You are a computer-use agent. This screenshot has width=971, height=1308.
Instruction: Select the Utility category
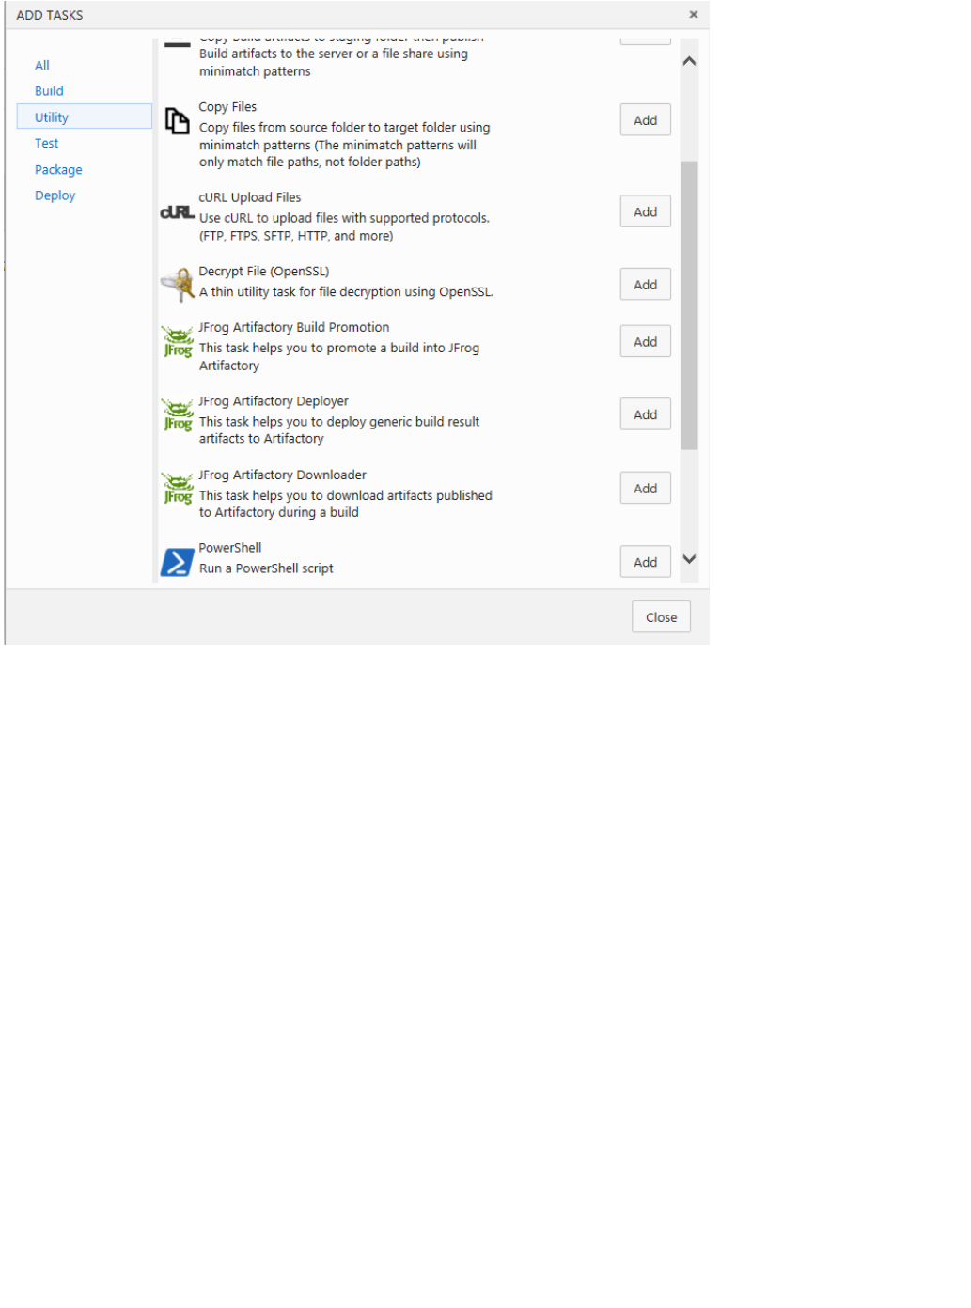(x=85, y=117)
